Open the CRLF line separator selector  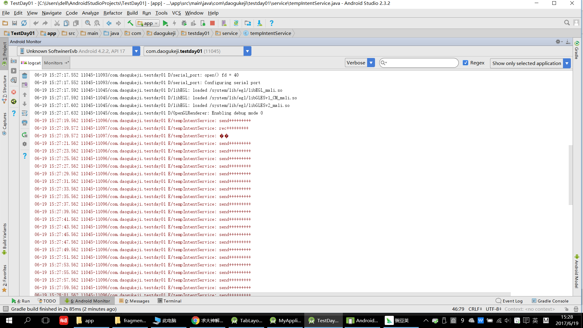[x=475, y=309]
